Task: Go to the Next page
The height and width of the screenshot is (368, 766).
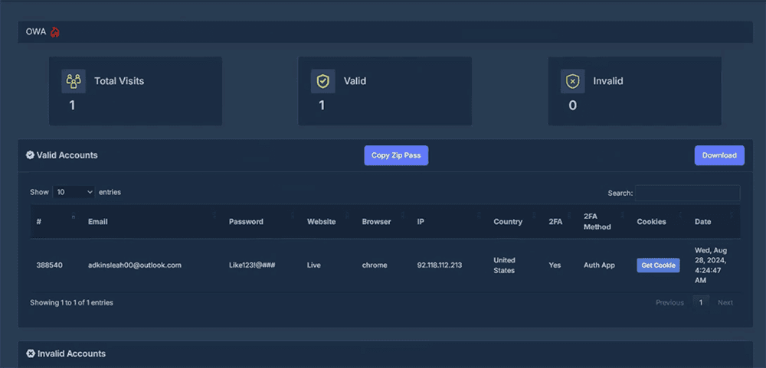Action: 725,303
